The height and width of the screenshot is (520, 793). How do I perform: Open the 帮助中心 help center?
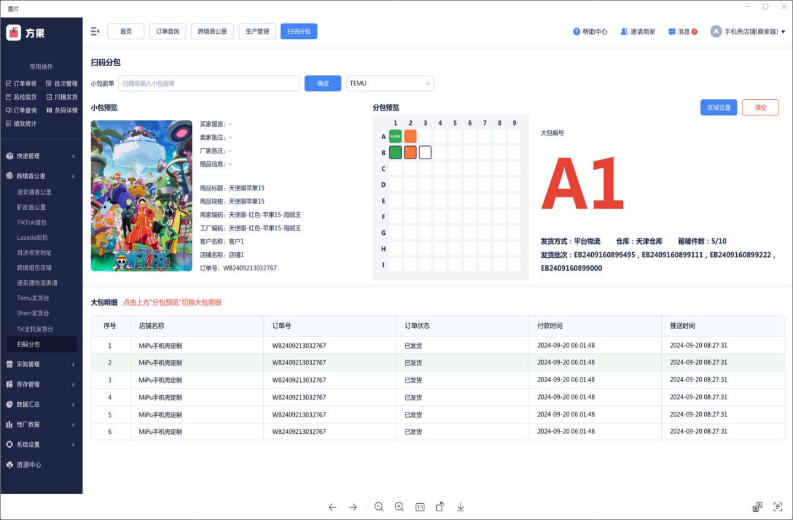pos(590,31)
